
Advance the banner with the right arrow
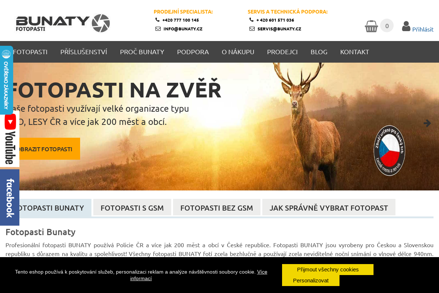pos(428,123)
